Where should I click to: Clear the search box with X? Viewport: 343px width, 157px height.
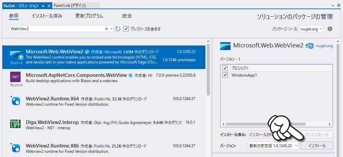click(106, 29)
